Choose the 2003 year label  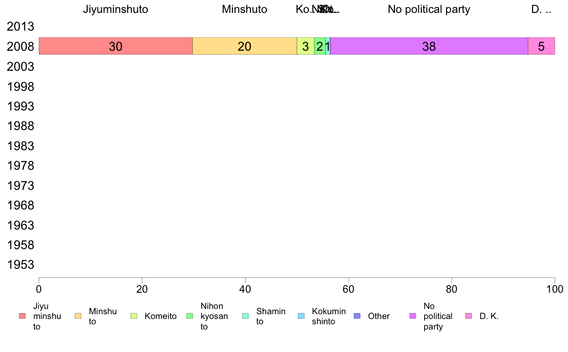[21, 66]
